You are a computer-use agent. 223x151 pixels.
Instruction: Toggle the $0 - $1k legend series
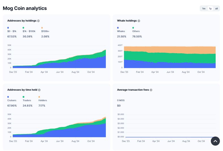[x=12, y=31]
